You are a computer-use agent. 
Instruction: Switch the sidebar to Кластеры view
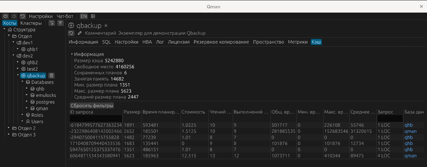point(31,23)
